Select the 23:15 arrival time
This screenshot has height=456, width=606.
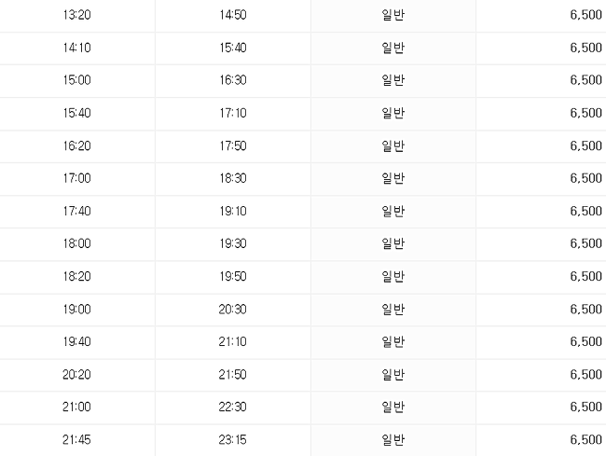coord(233,440)
